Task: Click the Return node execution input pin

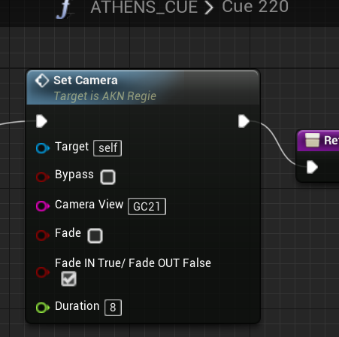Action: pos(312,167)
